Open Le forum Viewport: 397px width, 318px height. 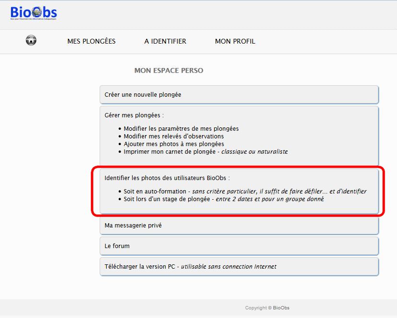tap(239, 246)
